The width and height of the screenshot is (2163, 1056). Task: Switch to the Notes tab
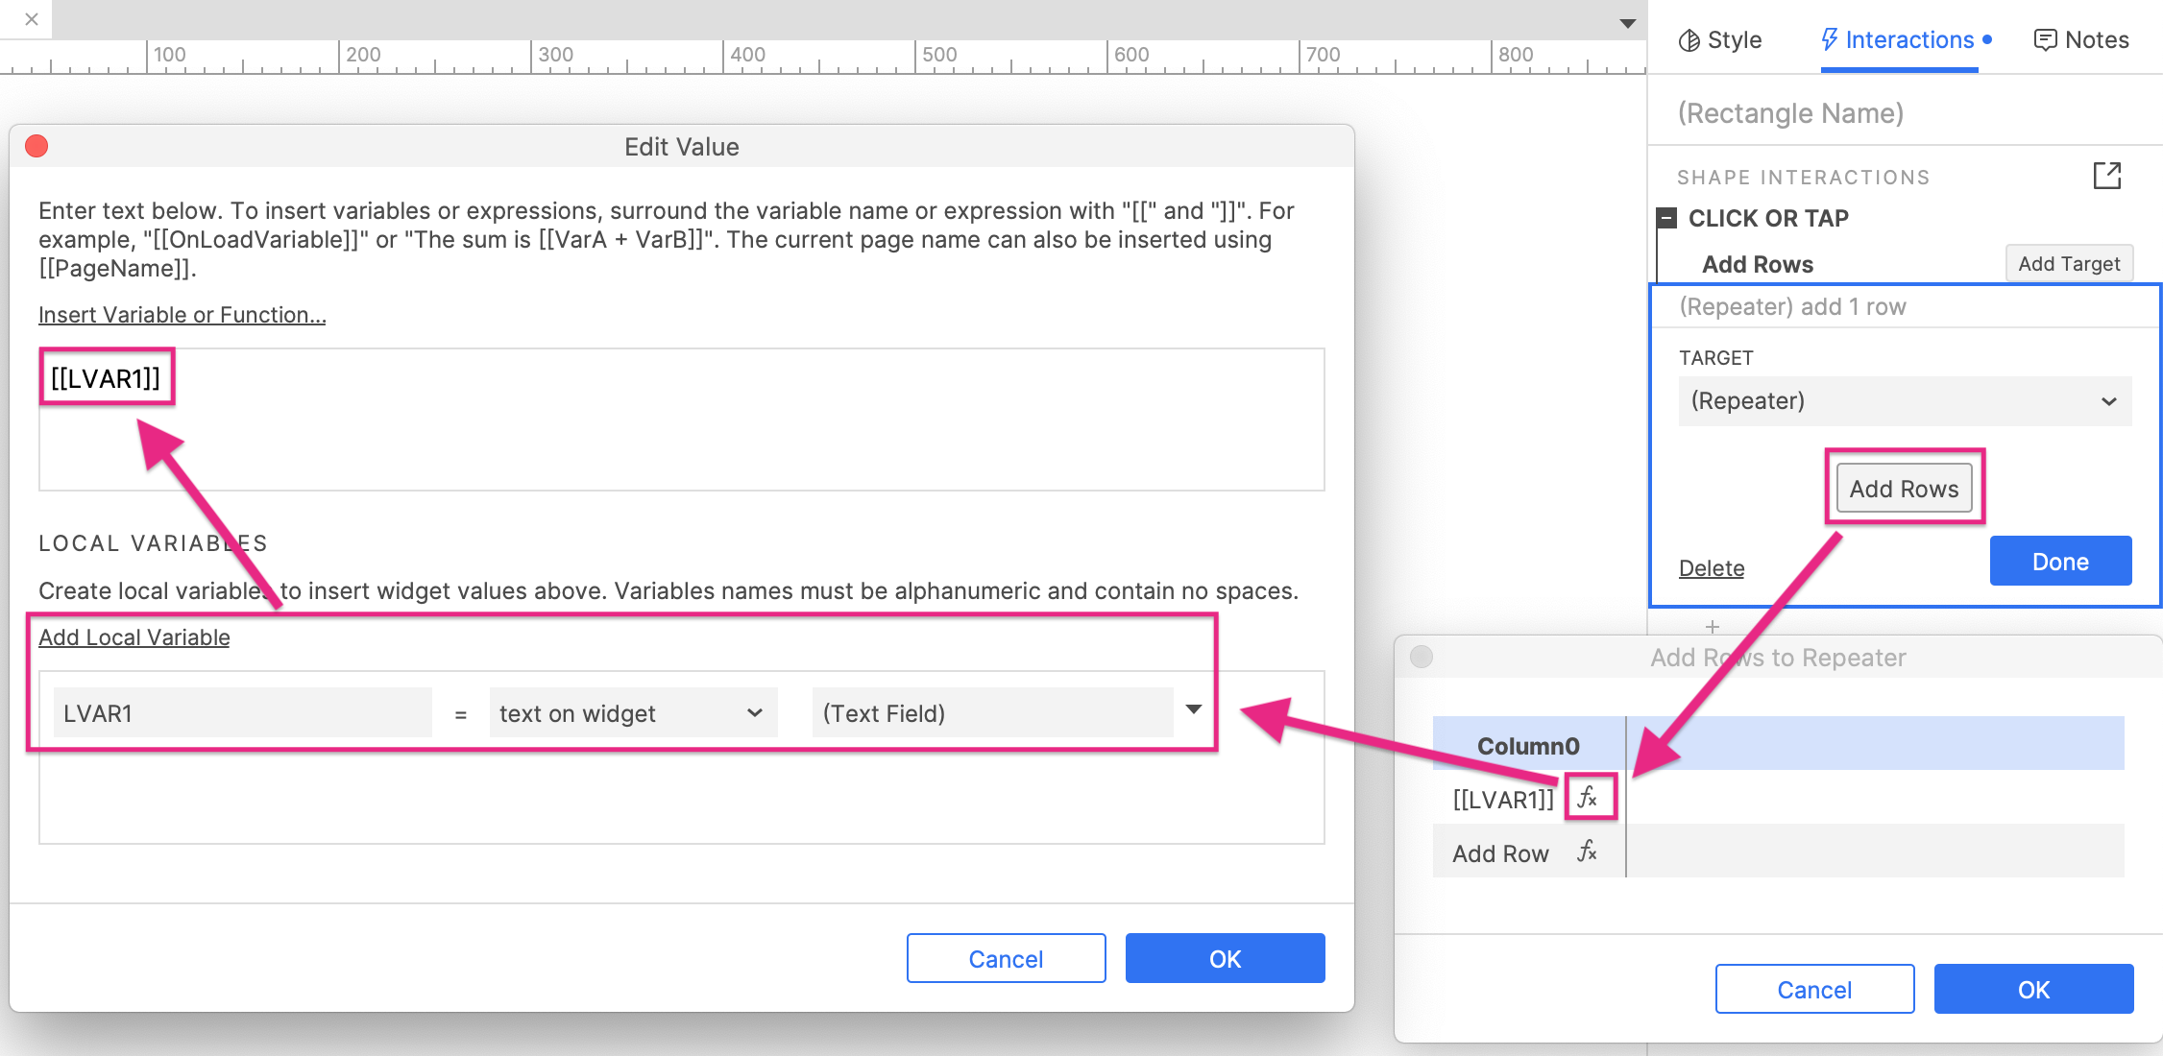pos(2081,40)
